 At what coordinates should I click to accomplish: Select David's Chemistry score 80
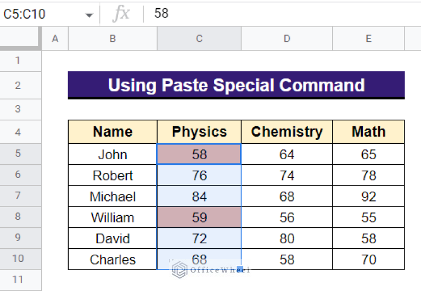pos(287,238)
